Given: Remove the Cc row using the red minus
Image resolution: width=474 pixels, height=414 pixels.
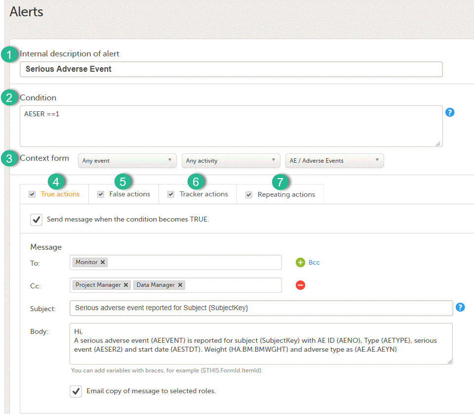Looking at the screenshot, I should (300, 285).
